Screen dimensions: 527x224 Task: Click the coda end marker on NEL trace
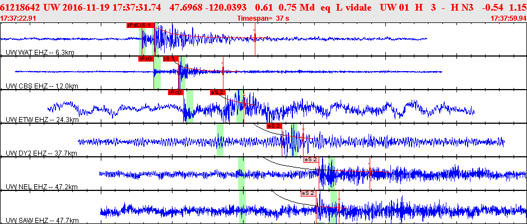(370, 172)
